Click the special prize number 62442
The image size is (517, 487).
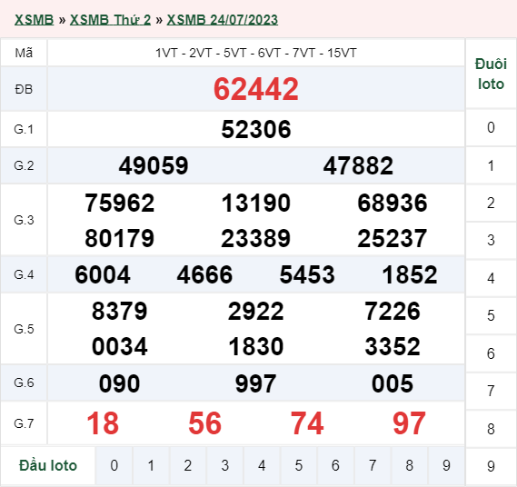(x=256, y=89)
